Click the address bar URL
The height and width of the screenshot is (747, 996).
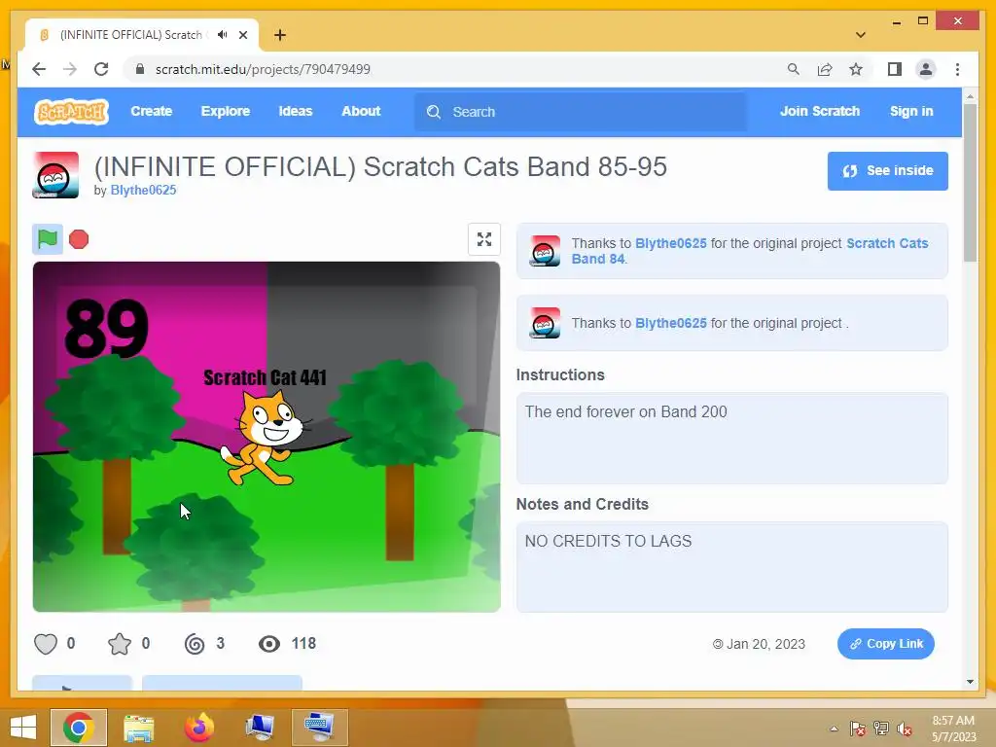pyautogui.click(x=263, y=69)
